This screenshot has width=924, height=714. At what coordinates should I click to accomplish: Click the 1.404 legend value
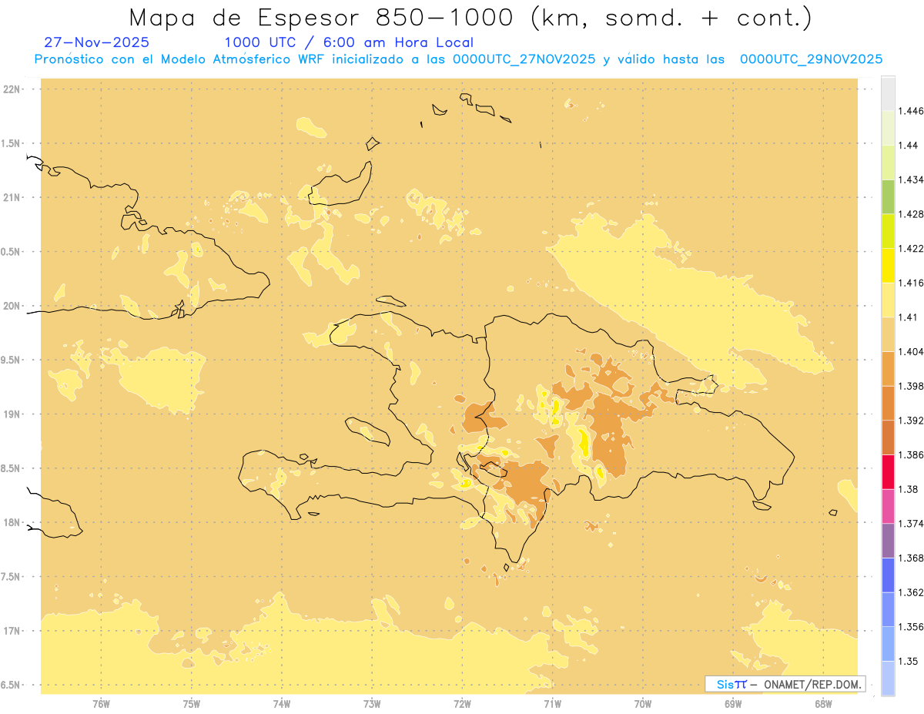(x=911, y=351)
